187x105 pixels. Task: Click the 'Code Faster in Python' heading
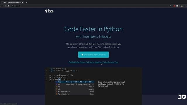point(93,29)
